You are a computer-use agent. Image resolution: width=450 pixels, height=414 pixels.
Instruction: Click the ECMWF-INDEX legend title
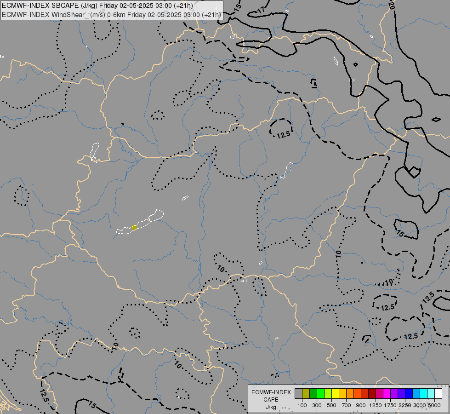[x=271, y=392]
